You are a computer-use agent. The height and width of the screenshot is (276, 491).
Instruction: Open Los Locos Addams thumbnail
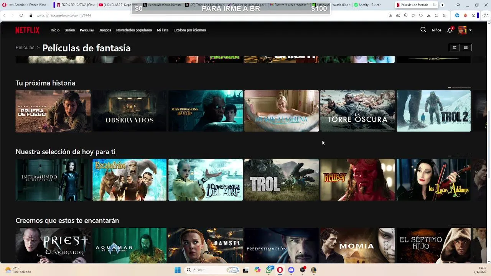[x=433, y=180]
